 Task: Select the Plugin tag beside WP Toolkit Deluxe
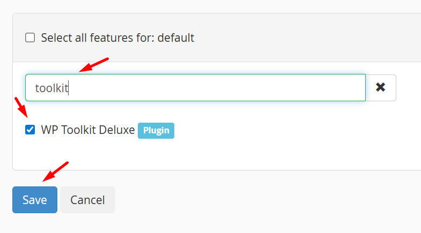[x=156, y=130]
